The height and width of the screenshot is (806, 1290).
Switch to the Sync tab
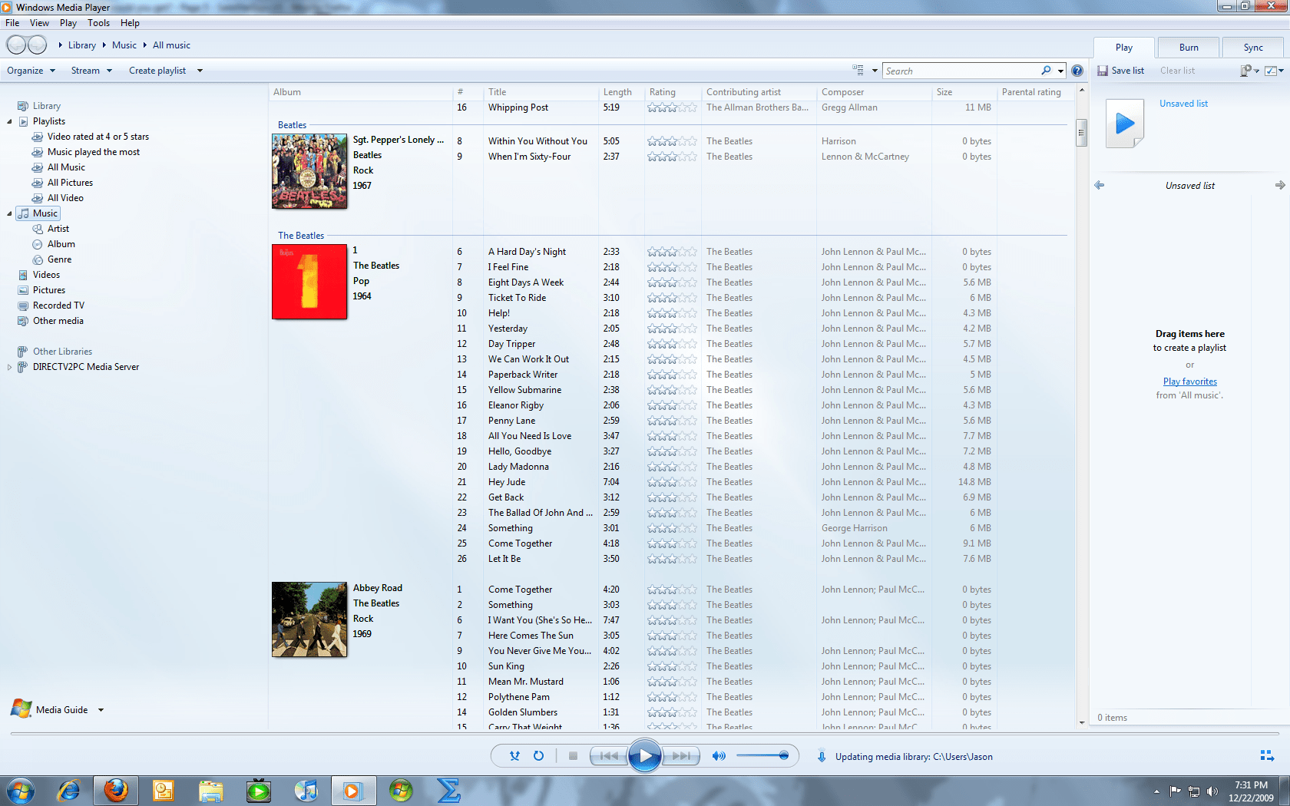tap(1253, 48)
